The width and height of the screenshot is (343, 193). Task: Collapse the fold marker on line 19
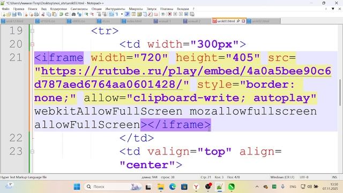tap(32, 31)
